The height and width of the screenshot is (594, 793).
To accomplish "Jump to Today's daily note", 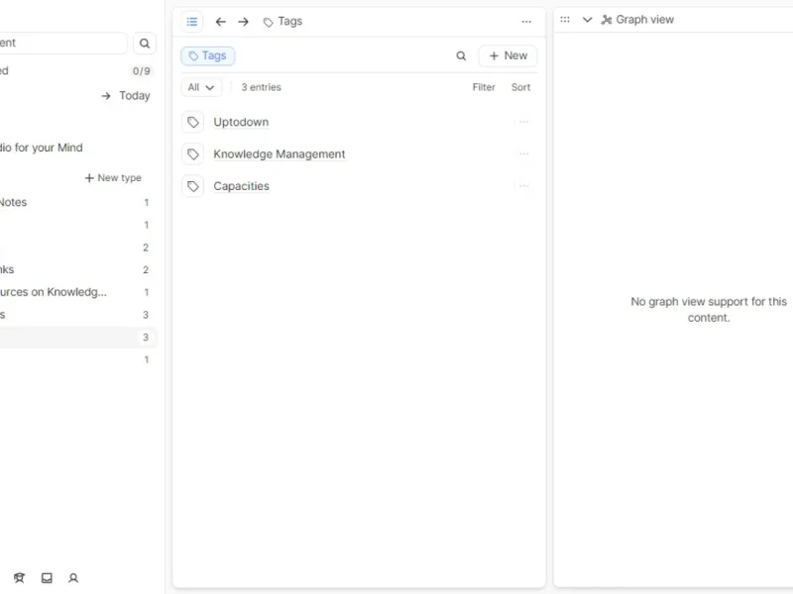I will tap(126, 96).
